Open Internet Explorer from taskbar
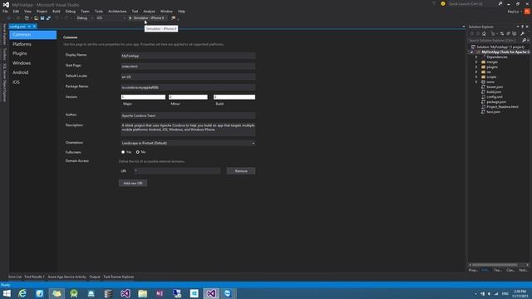Viewport: 532px width, 299px height. 22,293
